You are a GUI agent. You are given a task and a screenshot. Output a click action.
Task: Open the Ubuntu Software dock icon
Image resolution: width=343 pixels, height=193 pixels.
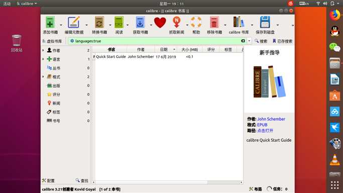(334, 95)
